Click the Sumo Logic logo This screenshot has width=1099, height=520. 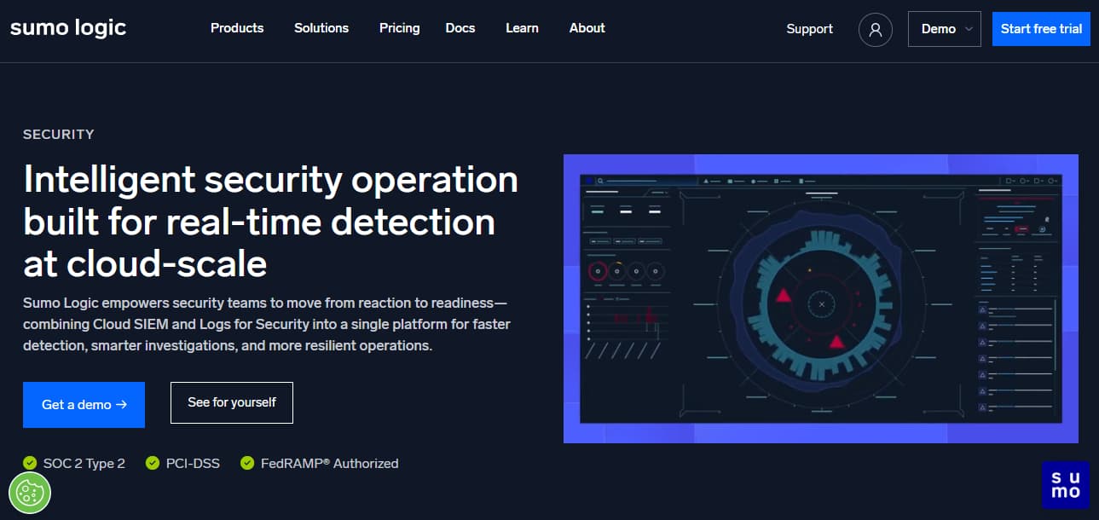coord(68,27)
